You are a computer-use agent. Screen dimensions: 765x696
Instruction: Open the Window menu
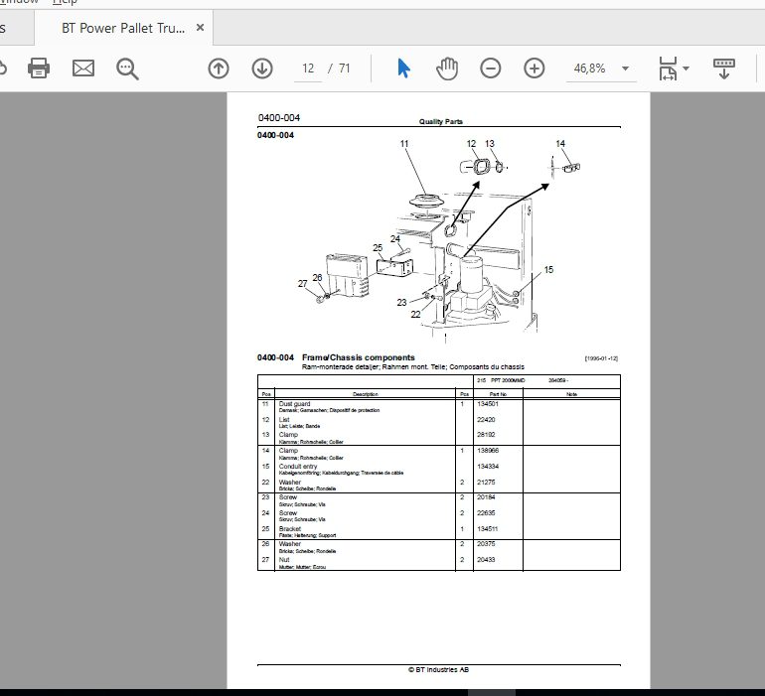[20, 2]
